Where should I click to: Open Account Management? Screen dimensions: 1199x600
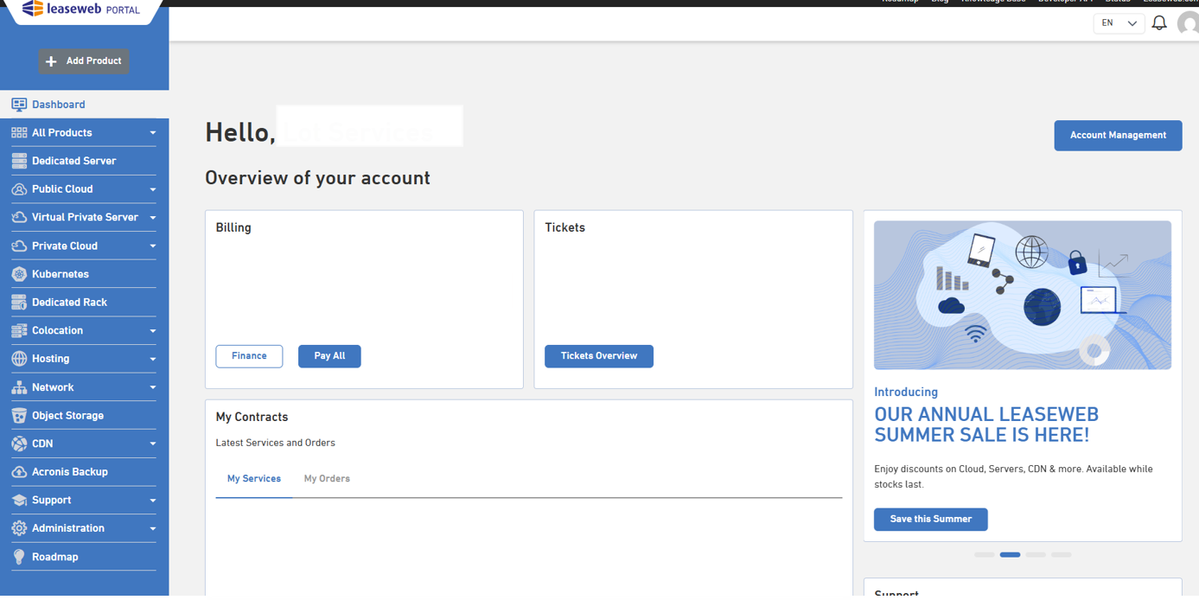(1118, 136)
